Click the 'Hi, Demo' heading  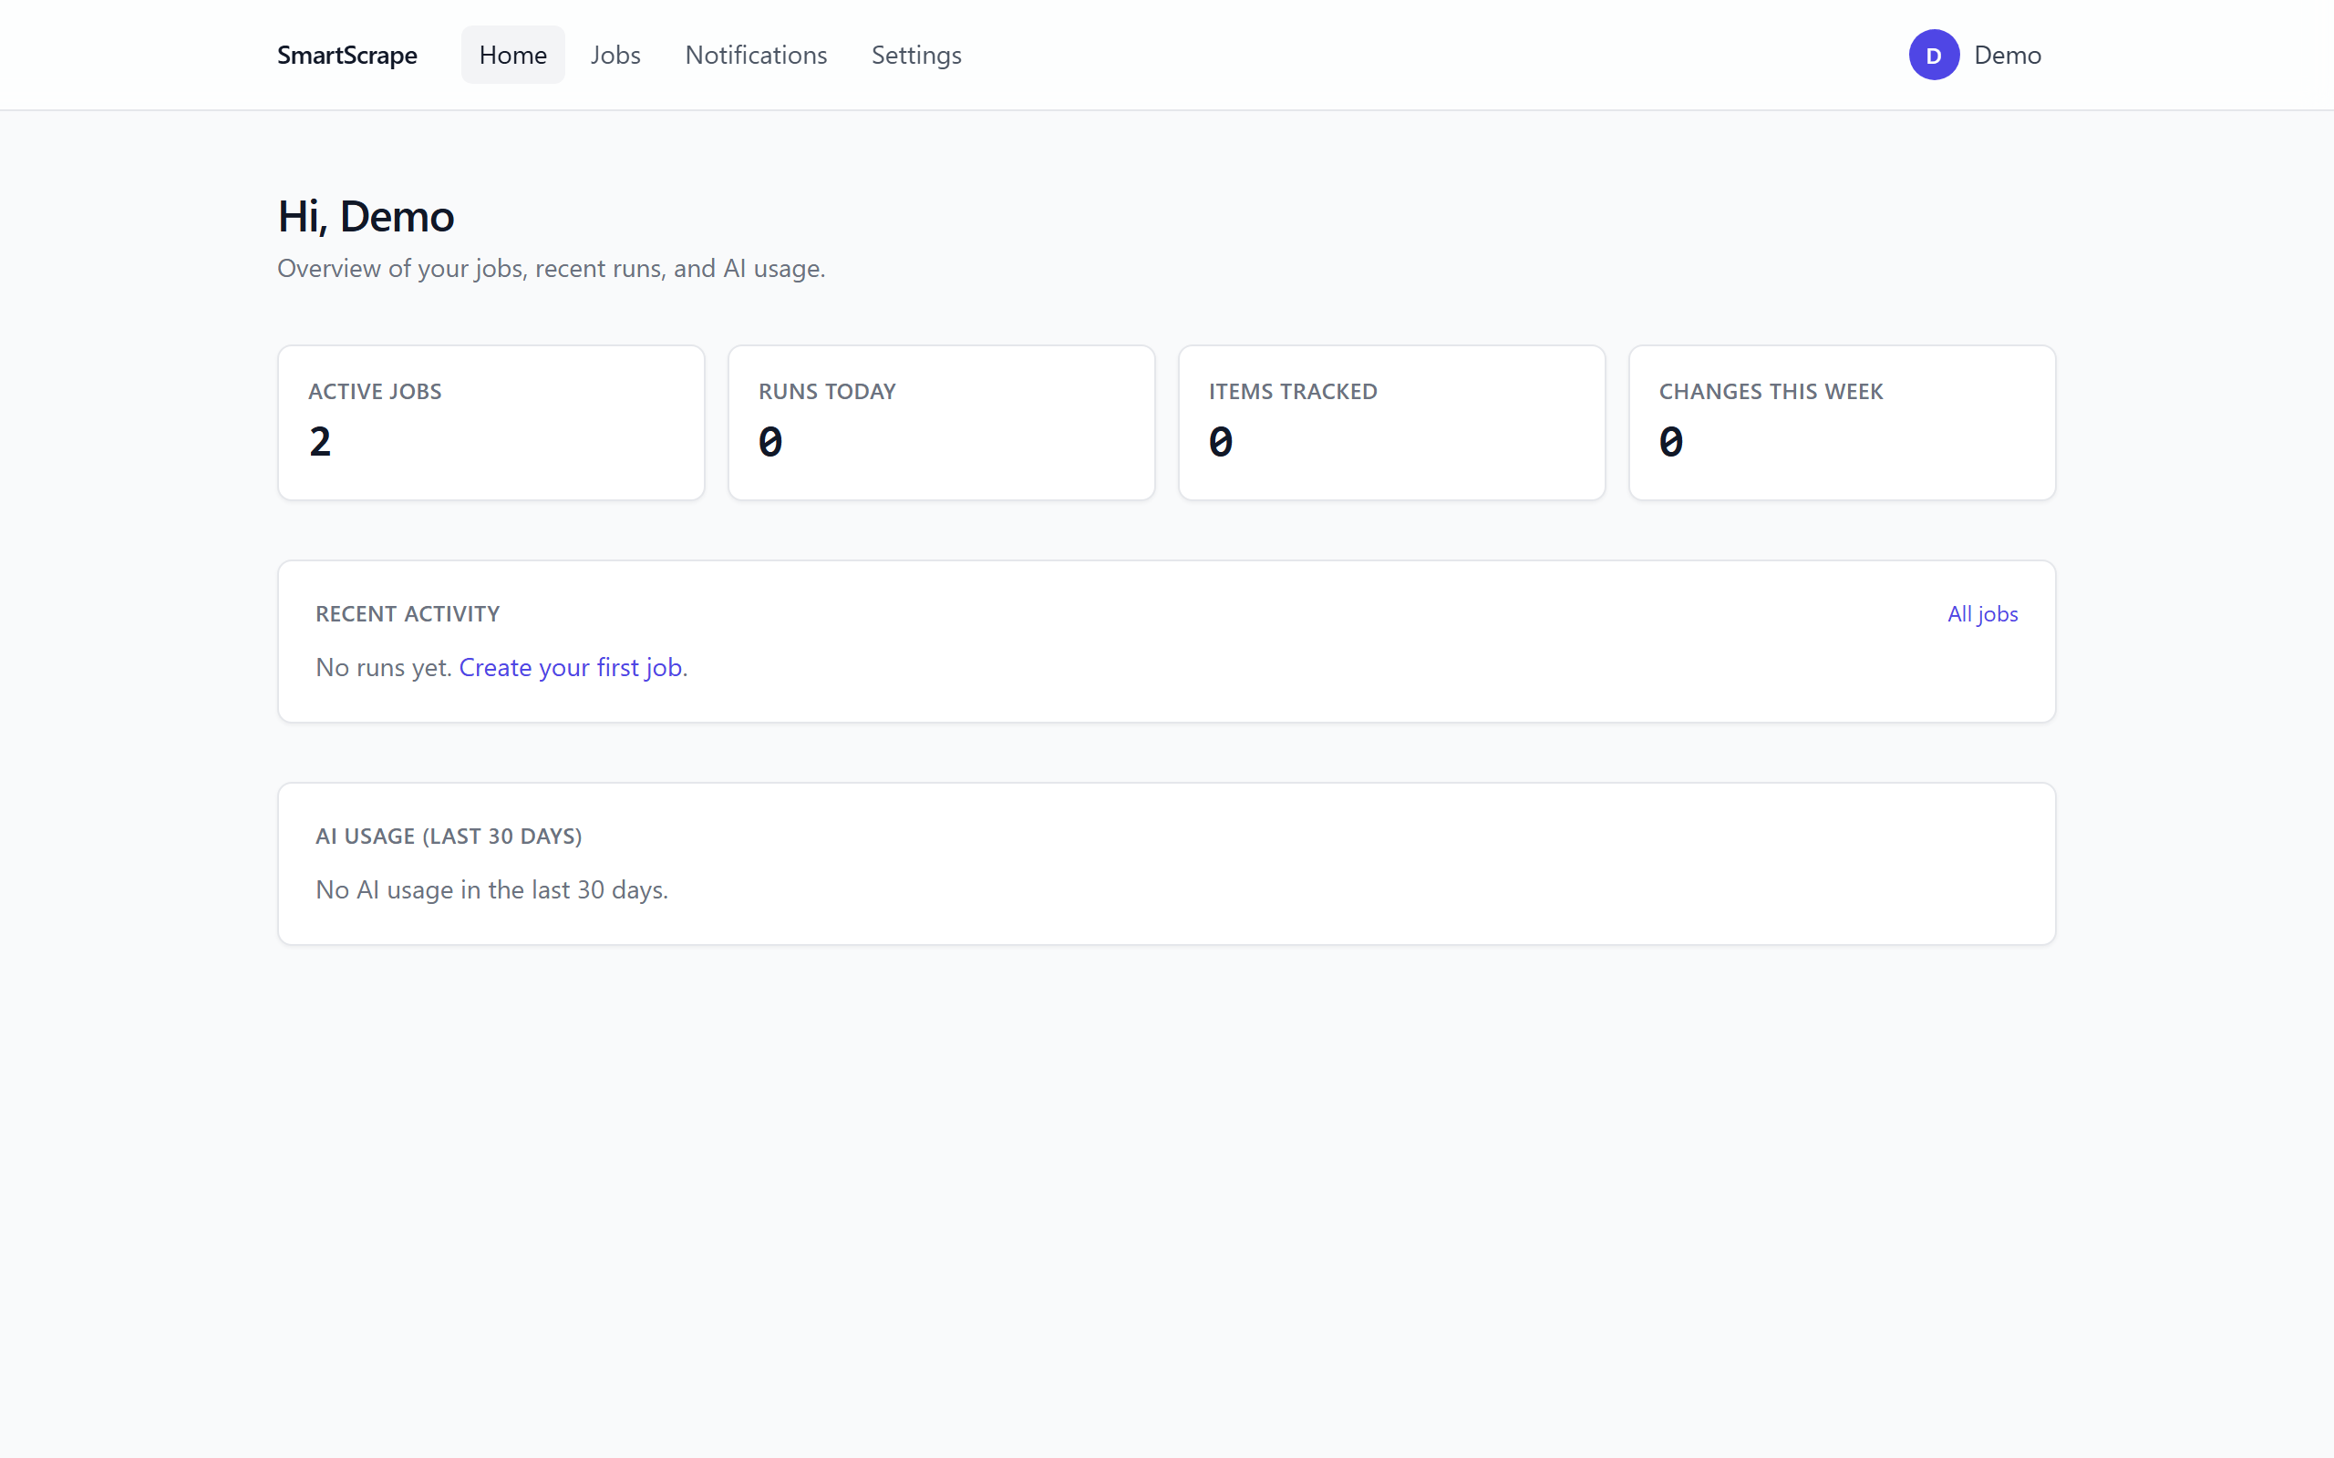(366, 216)
